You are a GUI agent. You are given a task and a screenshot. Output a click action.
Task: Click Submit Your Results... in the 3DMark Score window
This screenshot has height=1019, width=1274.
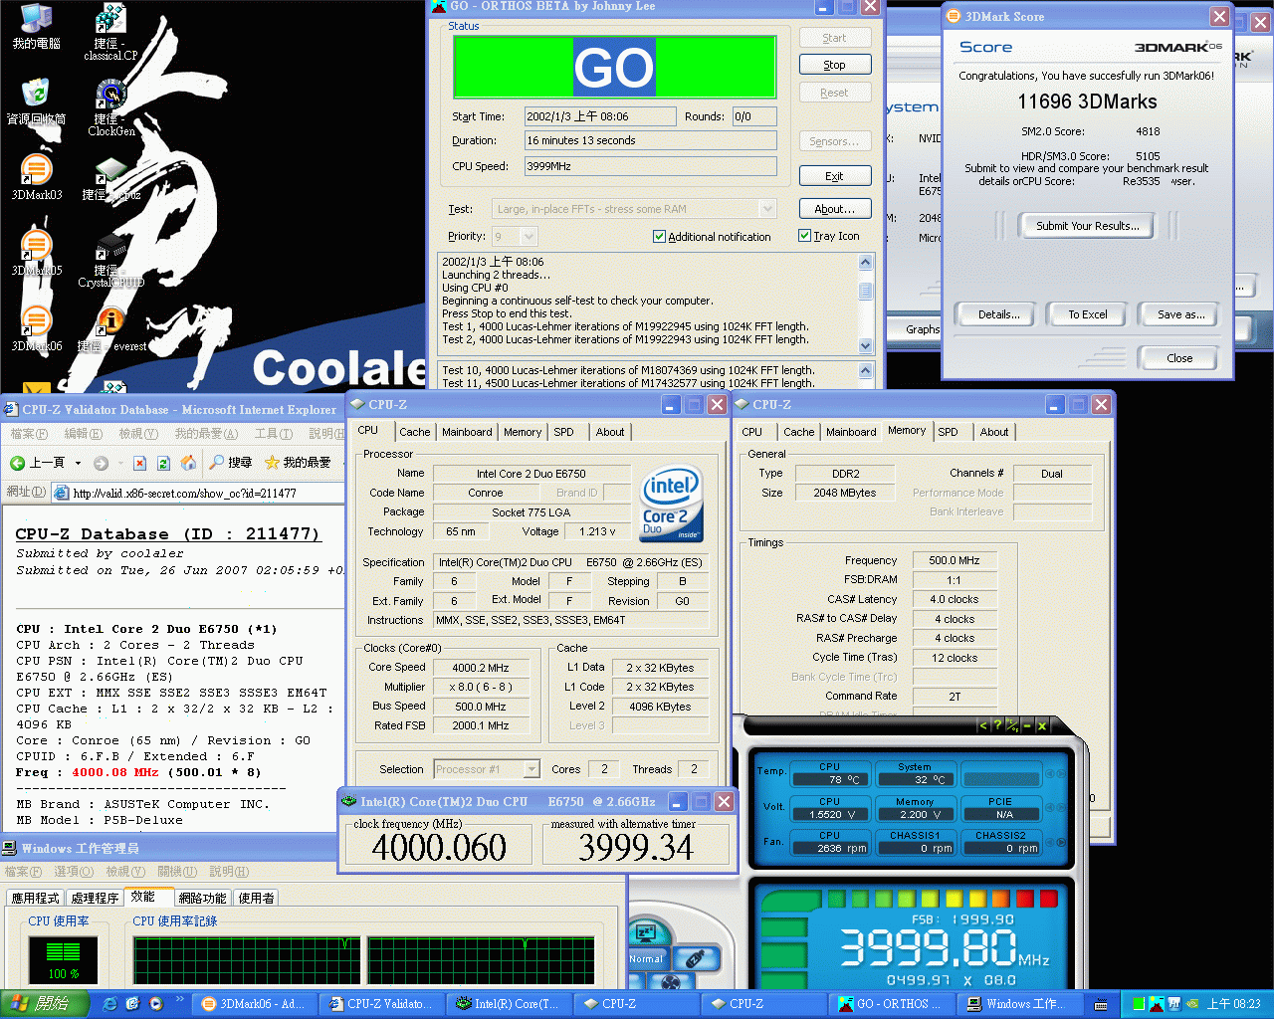(x=1087, y=226)
